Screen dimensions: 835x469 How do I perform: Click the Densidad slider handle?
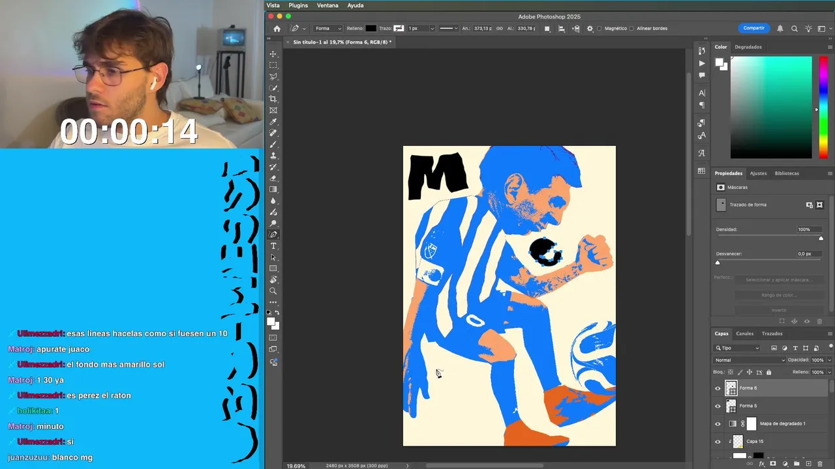coord(821,238)
